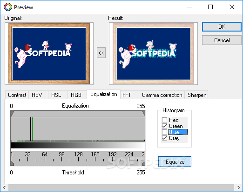The width and height of the screenshot is (243, 192).
Task: Enable the Red histogram checkbox
Action: pyautogui.click(x=164, y=120)
